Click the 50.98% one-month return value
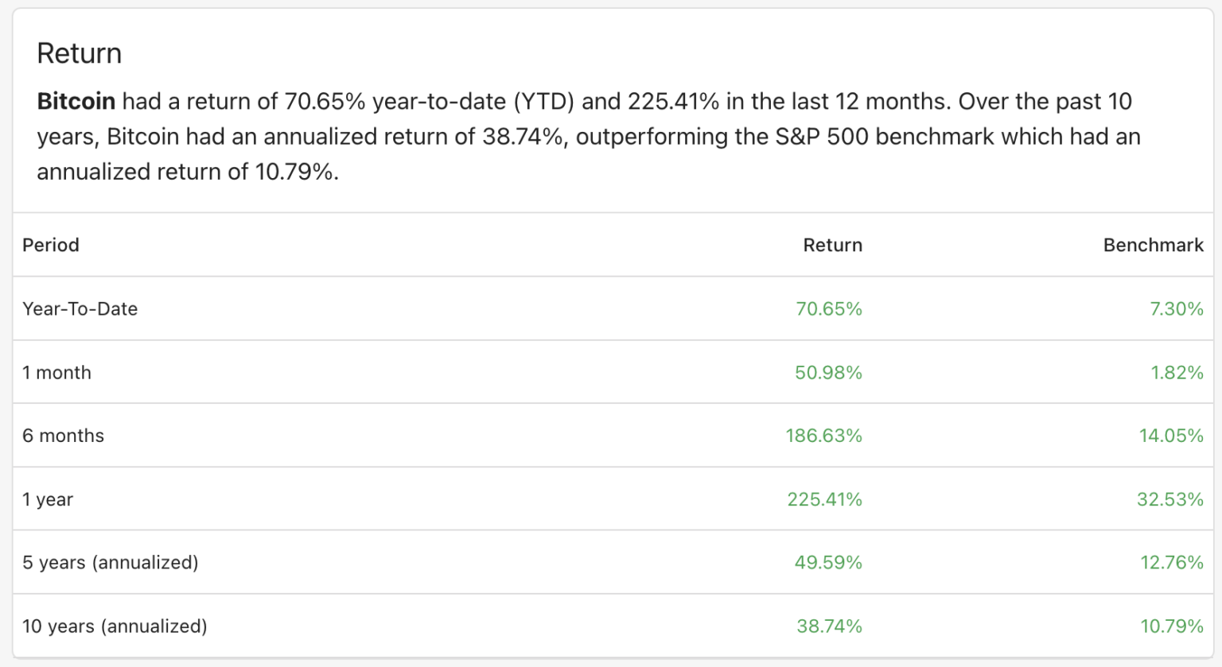The height and width of the screenshot is (667, 1222). tap(828, 373)
